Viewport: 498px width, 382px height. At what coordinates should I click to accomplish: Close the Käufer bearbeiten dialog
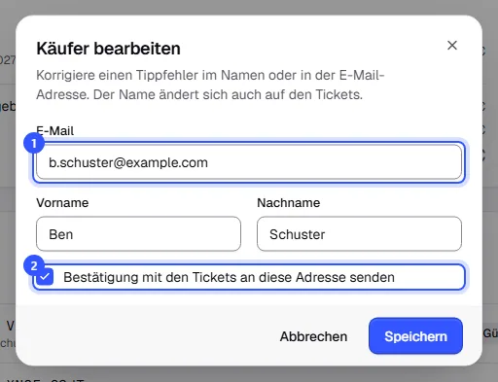452,46
